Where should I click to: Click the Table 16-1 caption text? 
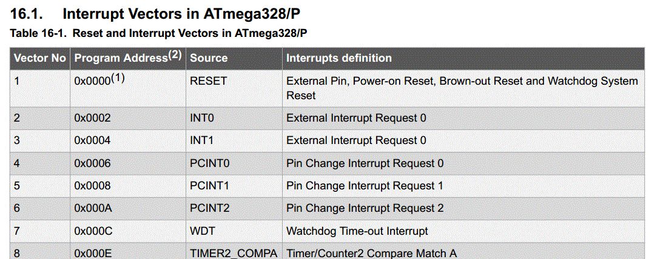point(158,33)
